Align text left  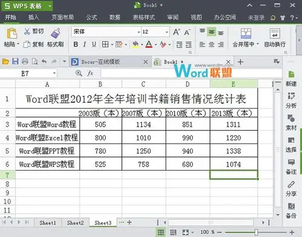click(202, 45)
